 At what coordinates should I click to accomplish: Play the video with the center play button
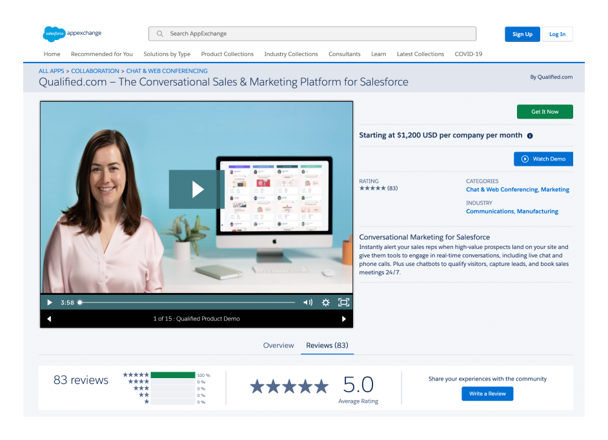tap(197, 189)
